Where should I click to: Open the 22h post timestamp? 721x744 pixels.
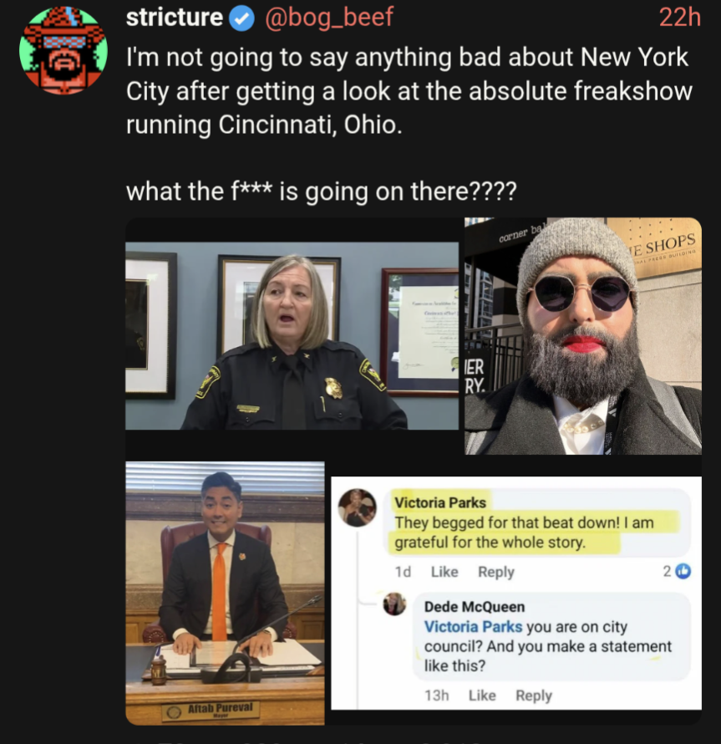point(680,18)
